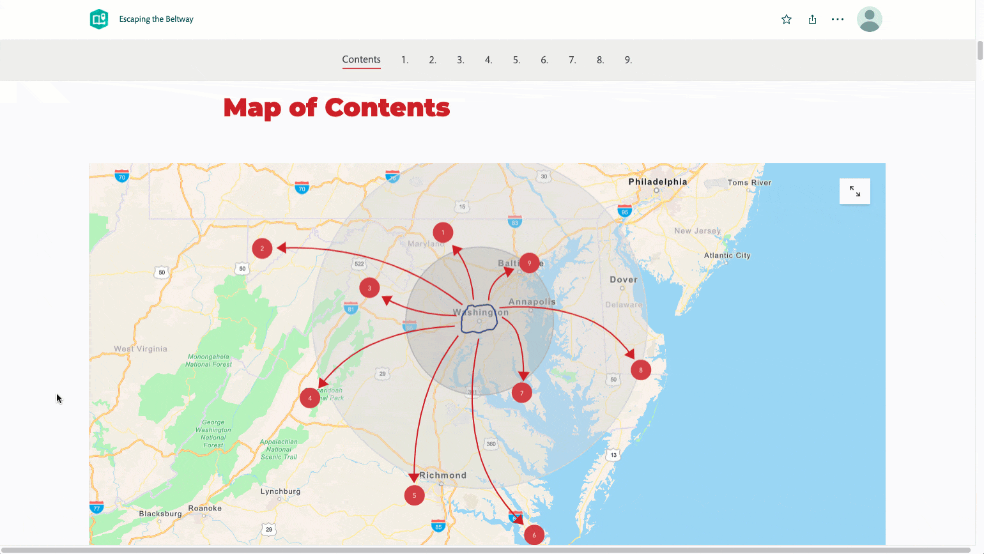Click the green map pin story logo
984x554 pixels.
[x=99, y=19]
